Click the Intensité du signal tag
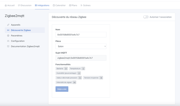The image size is (180, 106). pos(66,82)
